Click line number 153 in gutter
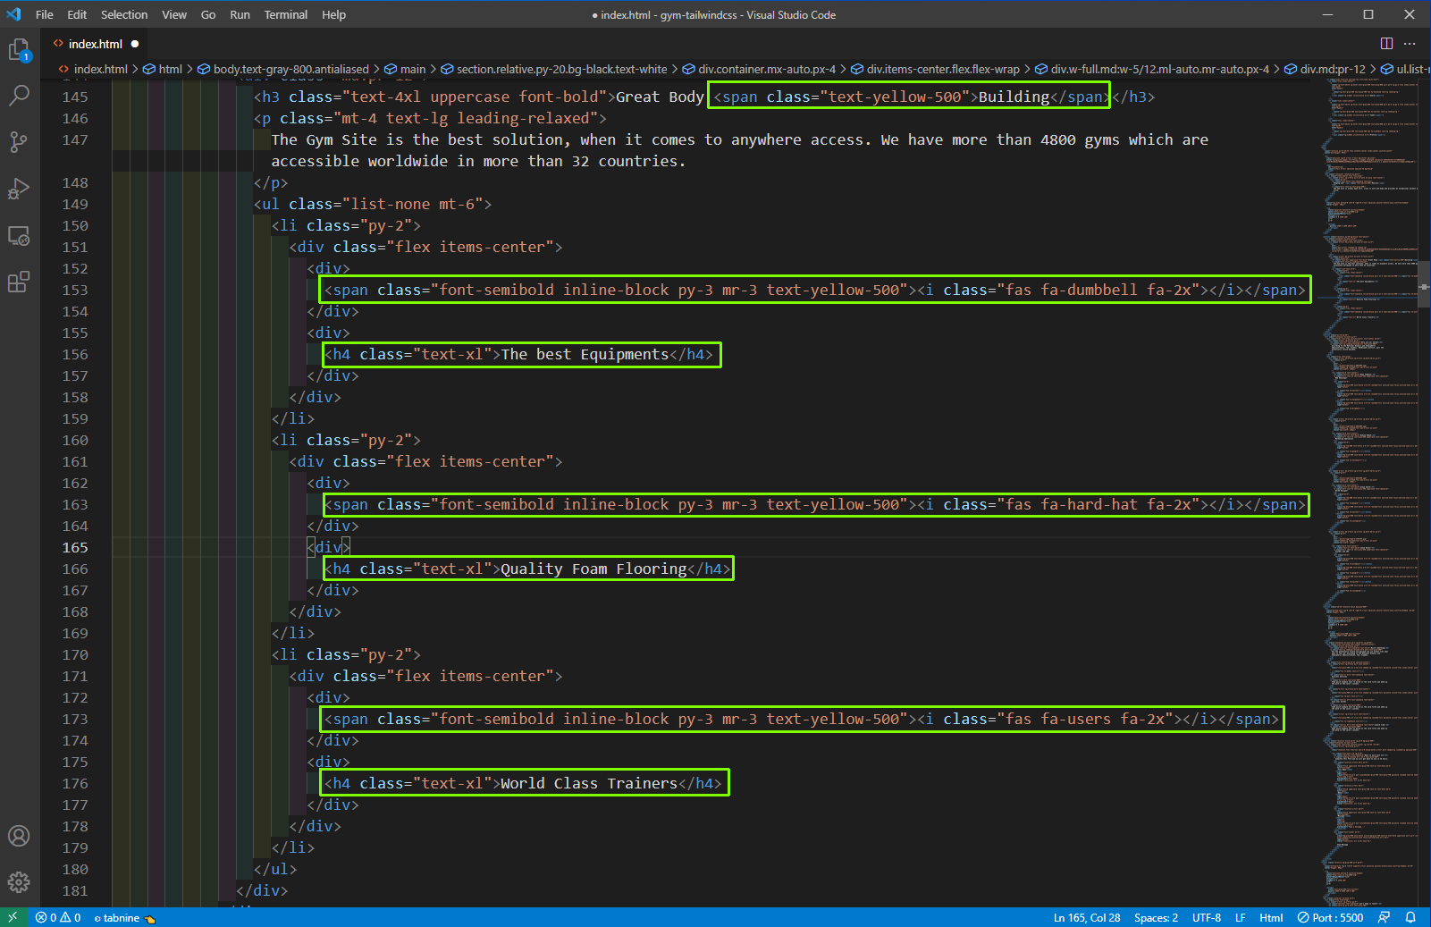Image resolution: width=1431 pixels, height=927 pixels. 75,290
